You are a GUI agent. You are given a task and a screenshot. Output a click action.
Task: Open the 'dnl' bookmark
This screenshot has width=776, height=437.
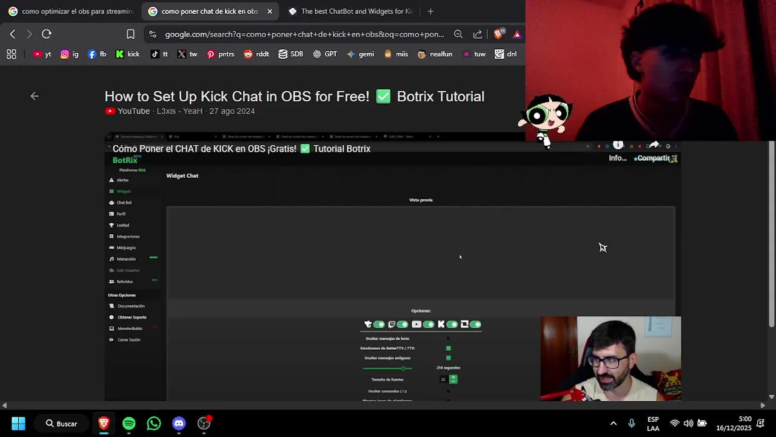click(506, 54)
